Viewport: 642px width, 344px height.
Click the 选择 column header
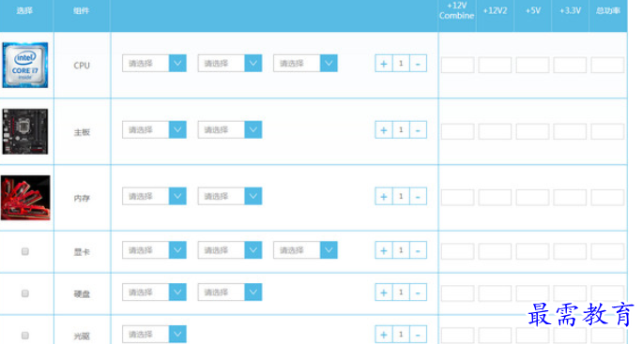(x=24, y=11)
